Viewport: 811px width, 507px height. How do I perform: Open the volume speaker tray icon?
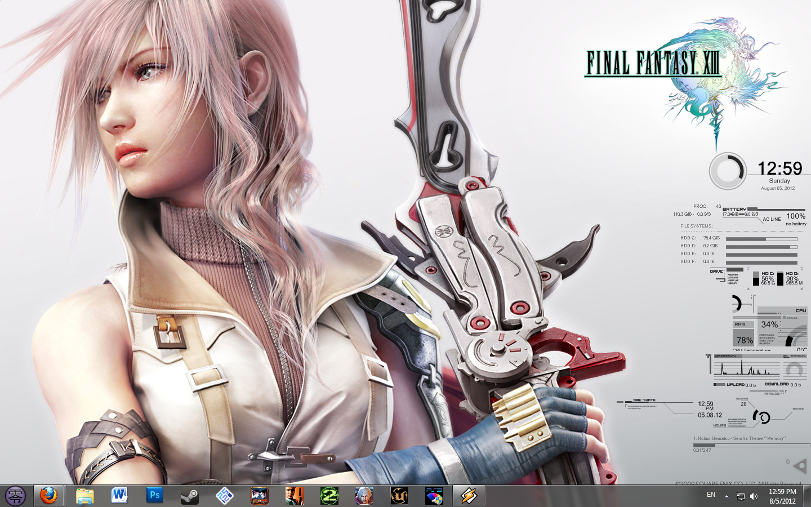[754, 496]
